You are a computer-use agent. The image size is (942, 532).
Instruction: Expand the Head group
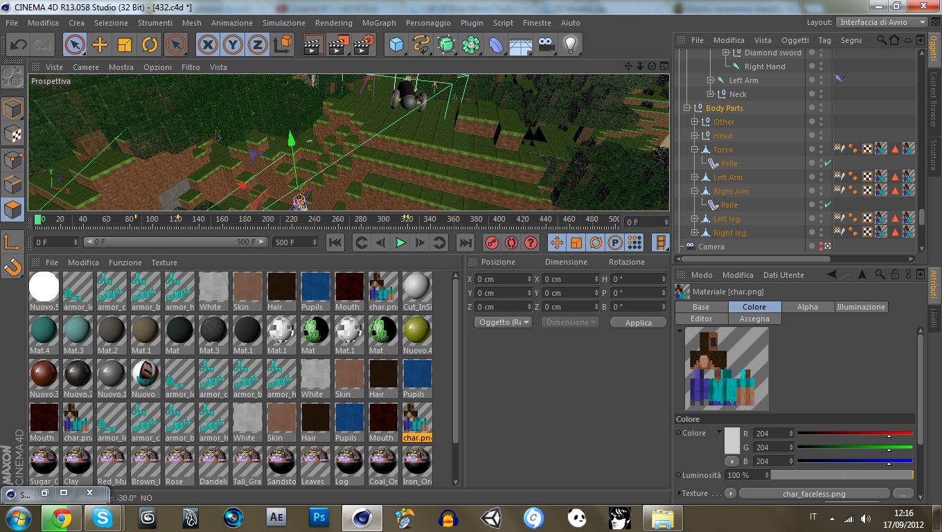point(695,136)
